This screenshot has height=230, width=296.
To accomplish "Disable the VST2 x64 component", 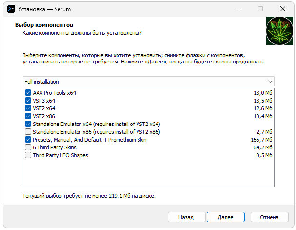I will pos(28,108).
